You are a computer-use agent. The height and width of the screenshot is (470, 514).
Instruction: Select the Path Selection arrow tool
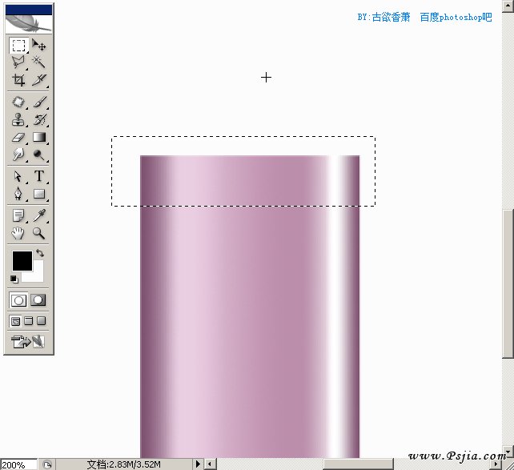tap(18, 176)
